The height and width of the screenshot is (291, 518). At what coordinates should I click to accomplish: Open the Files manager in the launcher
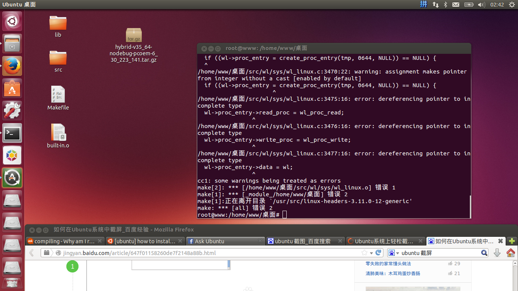pyautogui.click(x=12, y=44)
